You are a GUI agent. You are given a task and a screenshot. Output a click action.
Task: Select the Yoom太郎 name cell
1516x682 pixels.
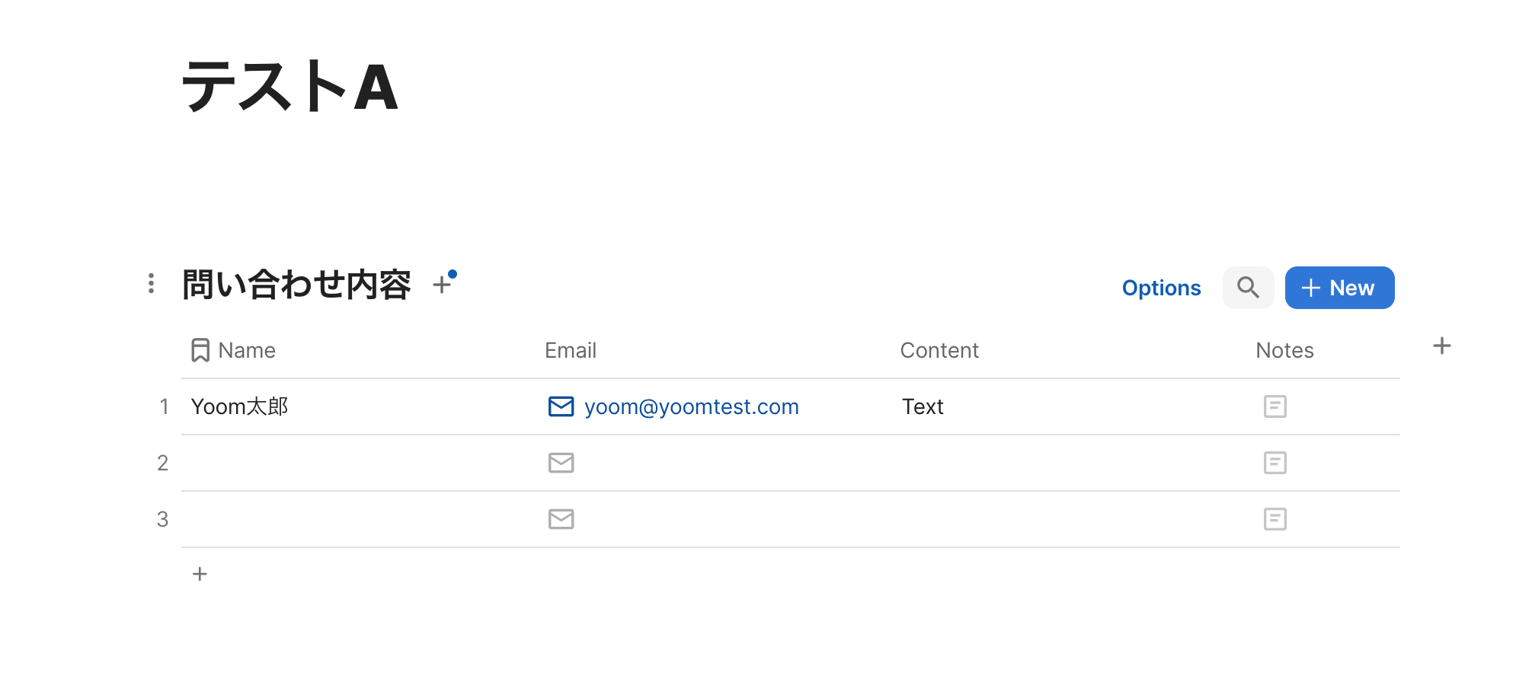(239, 406)
